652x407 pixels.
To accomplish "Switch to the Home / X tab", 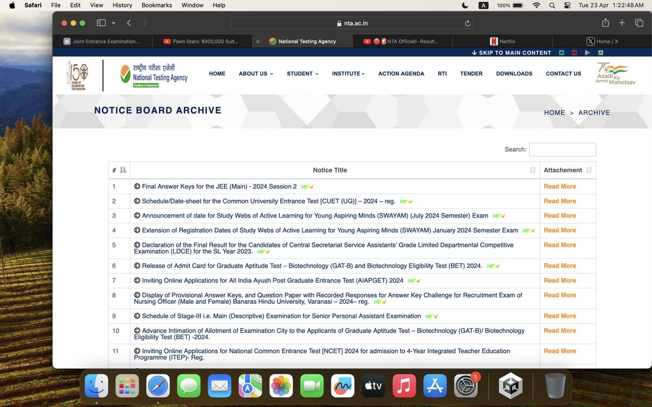I will point(602,41).
